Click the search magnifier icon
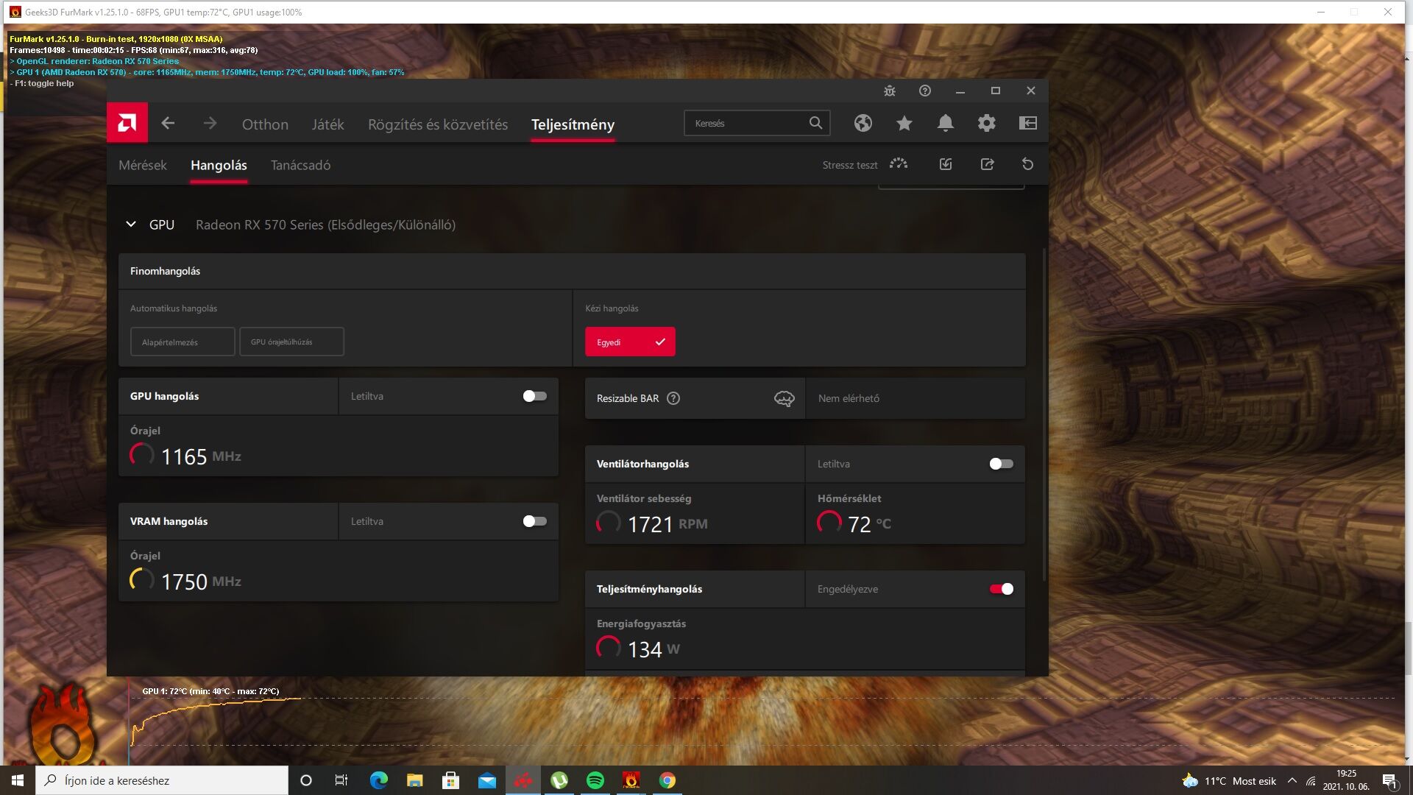This screenshot has width=1413, height=795. 815,123
